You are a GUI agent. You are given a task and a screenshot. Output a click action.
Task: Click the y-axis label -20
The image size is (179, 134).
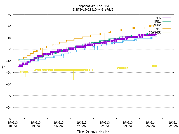(9, 73)
